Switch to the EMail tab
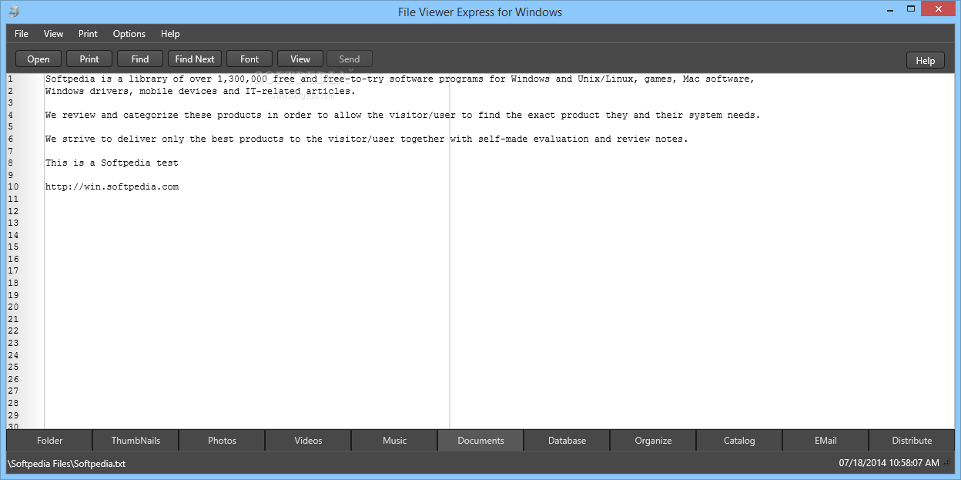 (x=826, y=441)
